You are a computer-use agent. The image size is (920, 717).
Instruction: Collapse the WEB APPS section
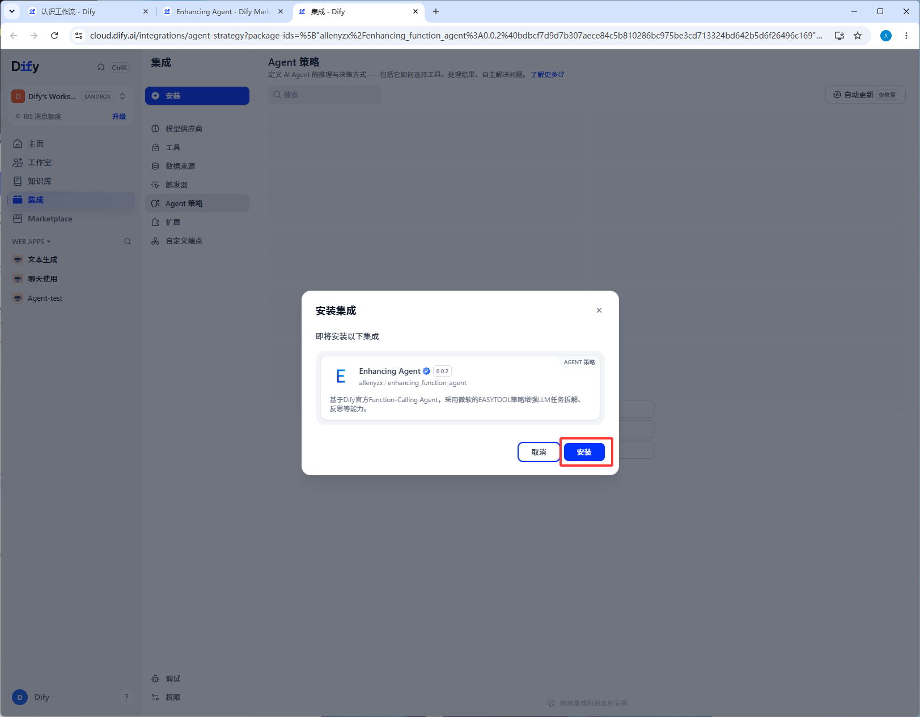pyautogui.click(x=32, y=242)
